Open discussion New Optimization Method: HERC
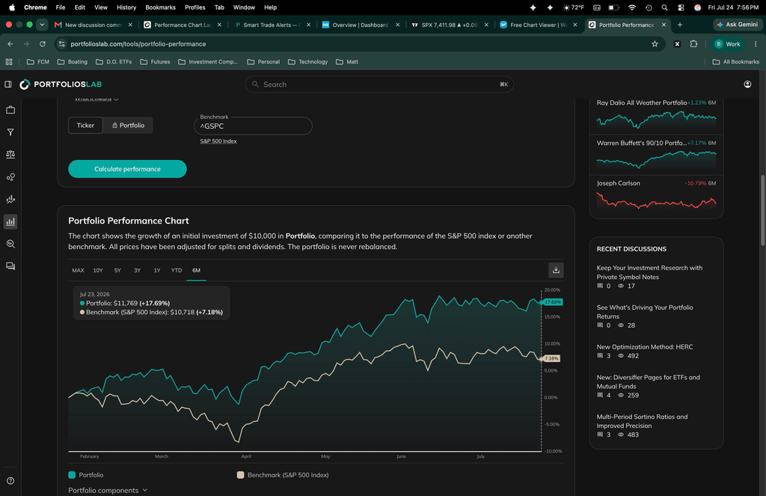The width and height of the screenshot is (766, 496). 644,347
